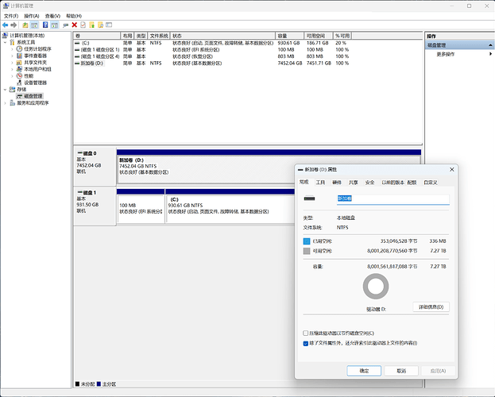
Task: Click the back arrow toolbar icon
Action: point(6,25)
